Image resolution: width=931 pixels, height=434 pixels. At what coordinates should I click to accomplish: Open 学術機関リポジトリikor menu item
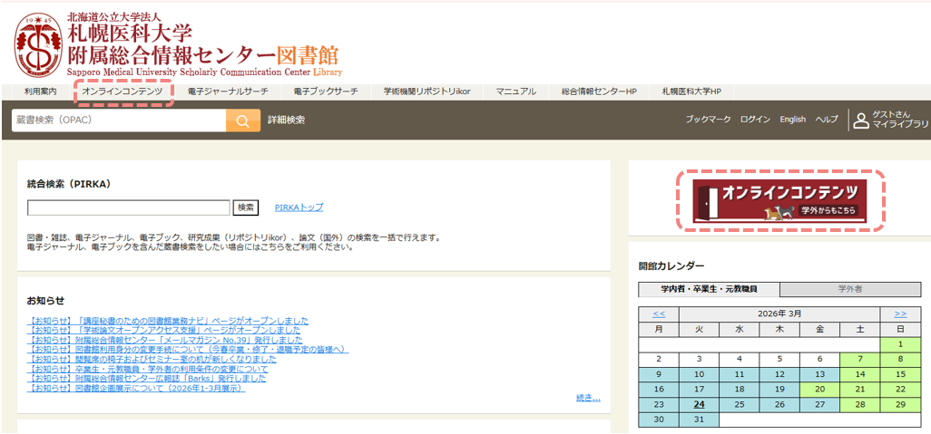tap(426, 92)
